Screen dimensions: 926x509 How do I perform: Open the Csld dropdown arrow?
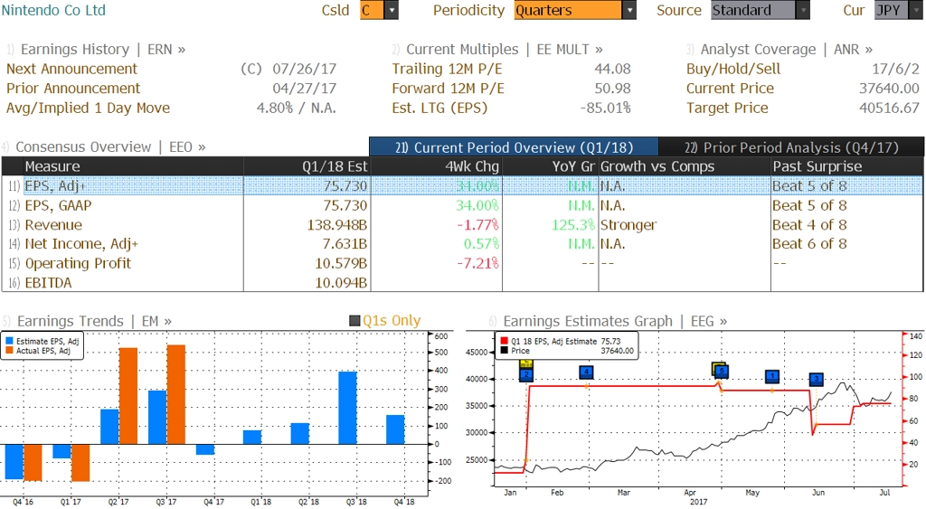click(391, 10)
